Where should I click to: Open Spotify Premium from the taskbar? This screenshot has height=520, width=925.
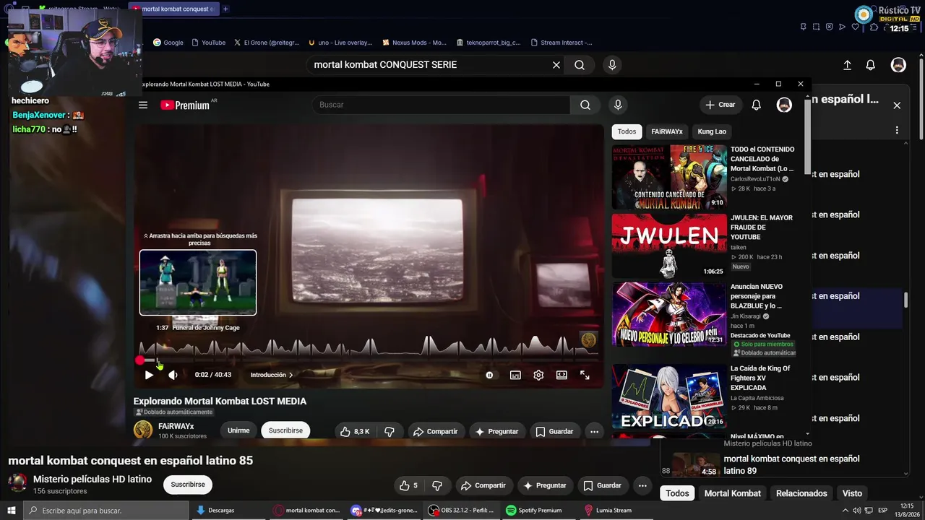click(534, 511)
